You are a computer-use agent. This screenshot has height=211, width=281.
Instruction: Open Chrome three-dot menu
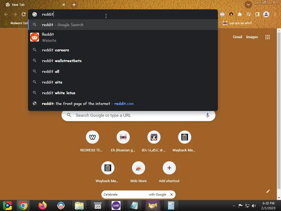pyautogui.click(x=275, y=14)
